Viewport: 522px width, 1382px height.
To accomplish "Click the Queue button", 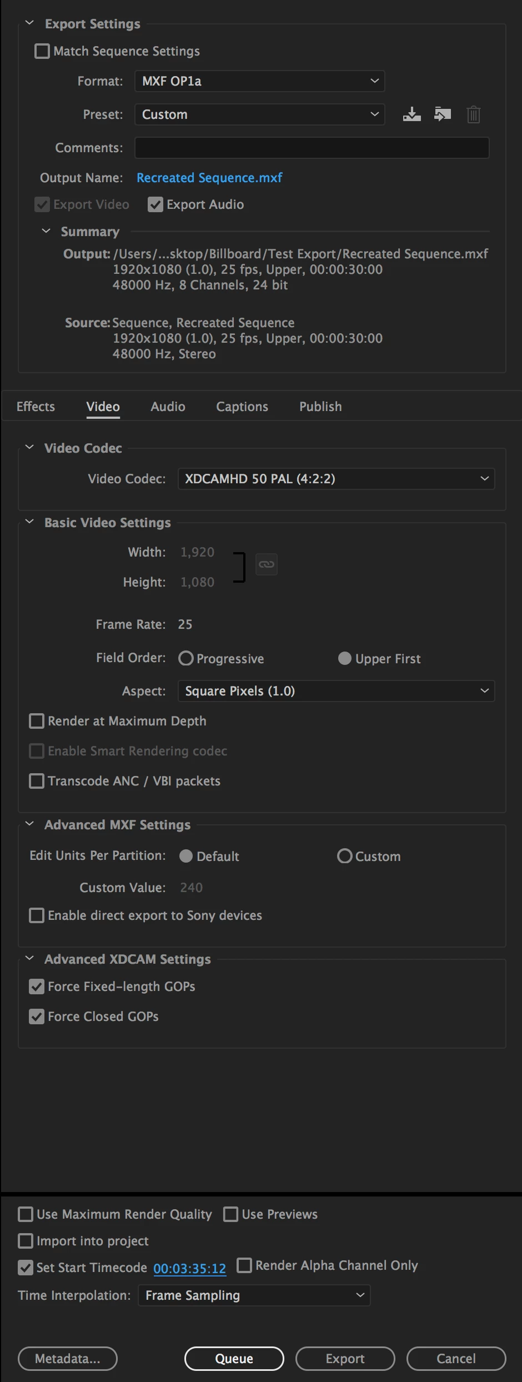I will (x=234, y=1359).
